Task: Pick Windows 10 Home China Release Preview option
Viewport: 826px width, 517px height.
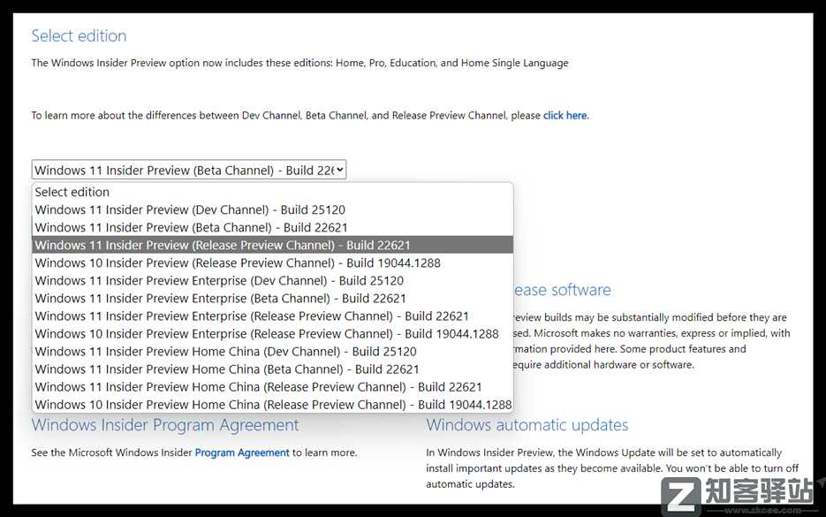Action: [x=273, y=404]
